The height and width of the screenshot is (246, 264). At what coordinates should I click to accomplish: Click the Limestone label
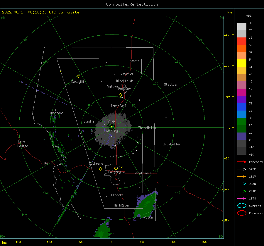(x=55, y=113)
